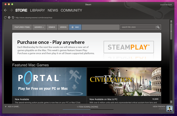Viewport: 177px width, 116px height.
Task: Open the NEWS section
Action: point(53,10)
